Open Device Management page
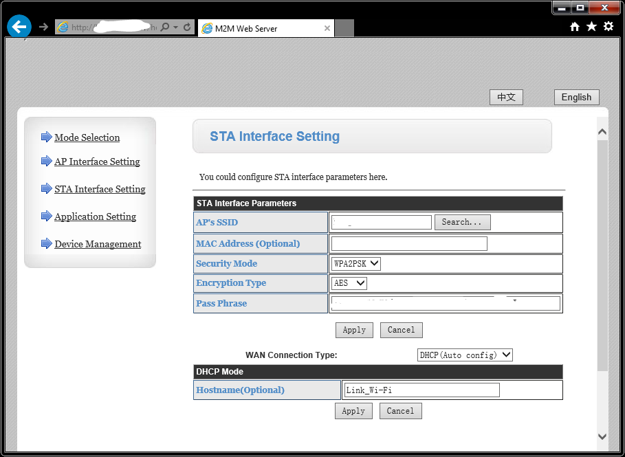Screen dimensions: 625x457 [x=98, y=244]
